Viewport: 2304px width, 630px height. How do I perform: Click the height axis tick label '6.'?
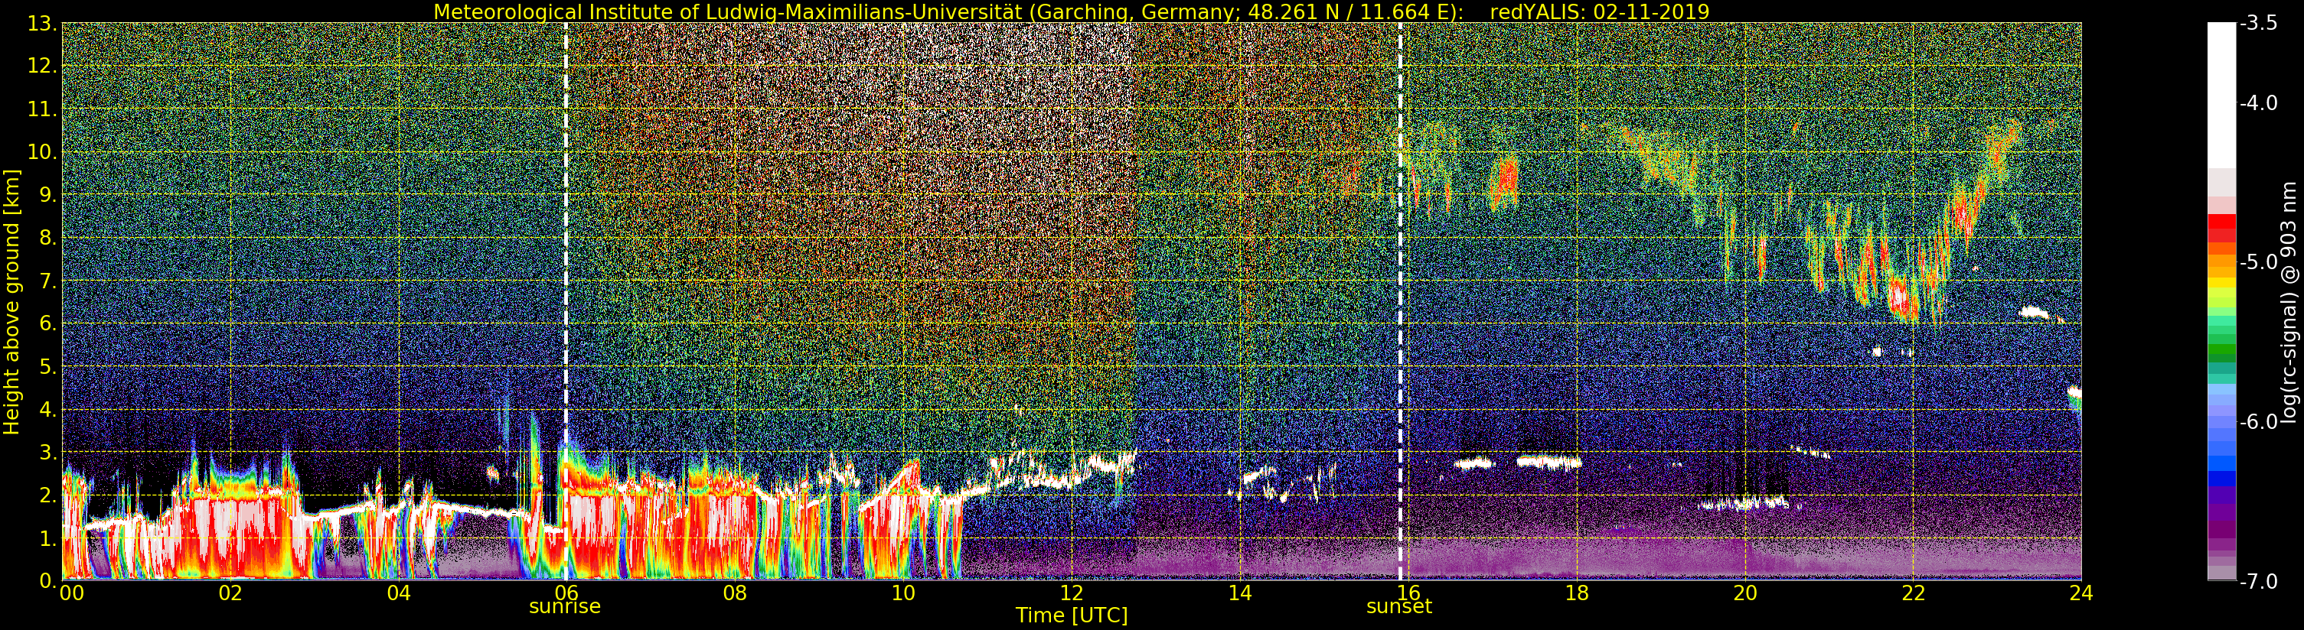point(47,324)
